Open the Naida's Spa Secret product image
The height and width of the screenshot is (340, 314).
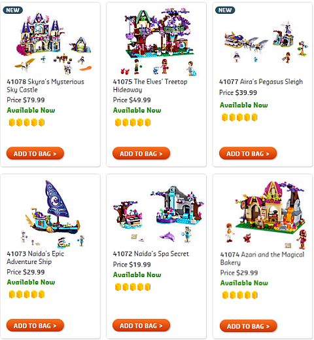point(158,214)
